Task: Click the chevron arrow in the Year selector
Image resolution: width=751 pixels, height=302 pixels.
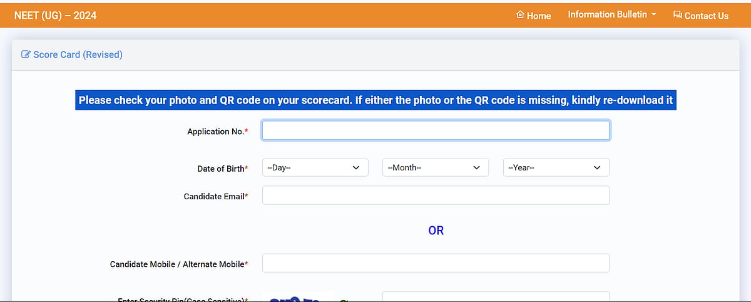Action: (596, 168)
